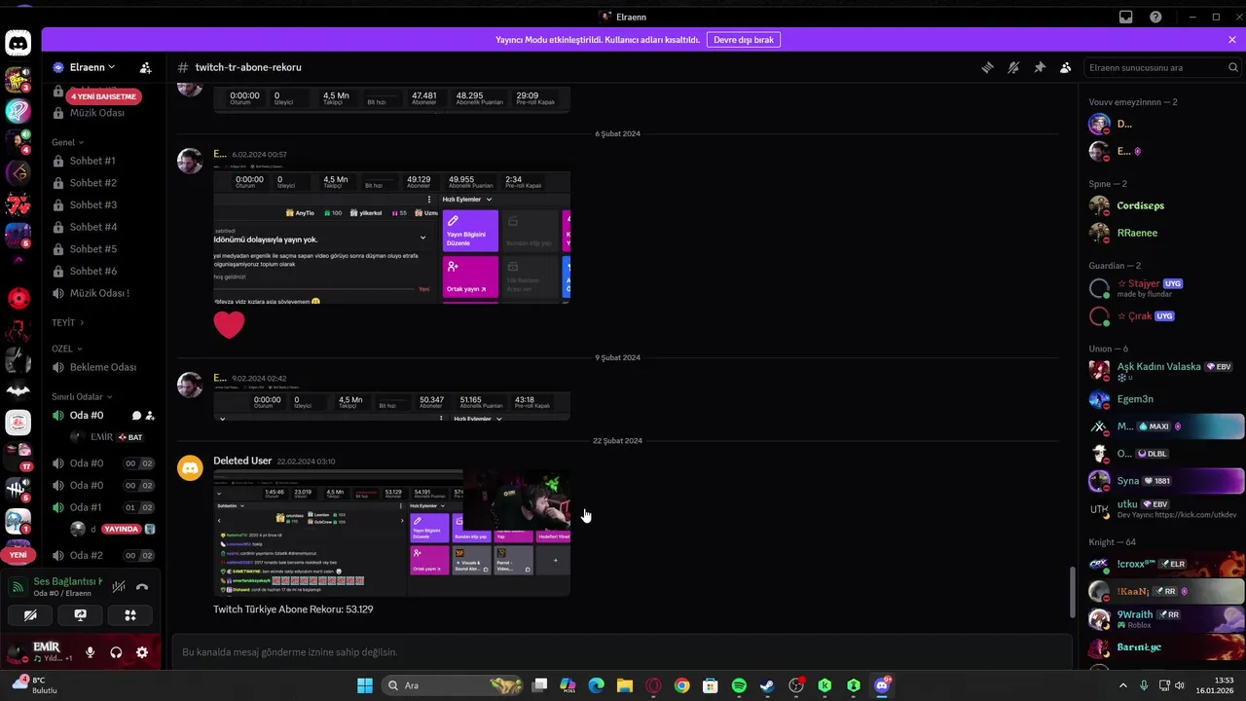The width and height of the screenshot is (1246, 701).
Task: Collapse the Sınırlı Odalar category
Action: (x=82, y=397)
